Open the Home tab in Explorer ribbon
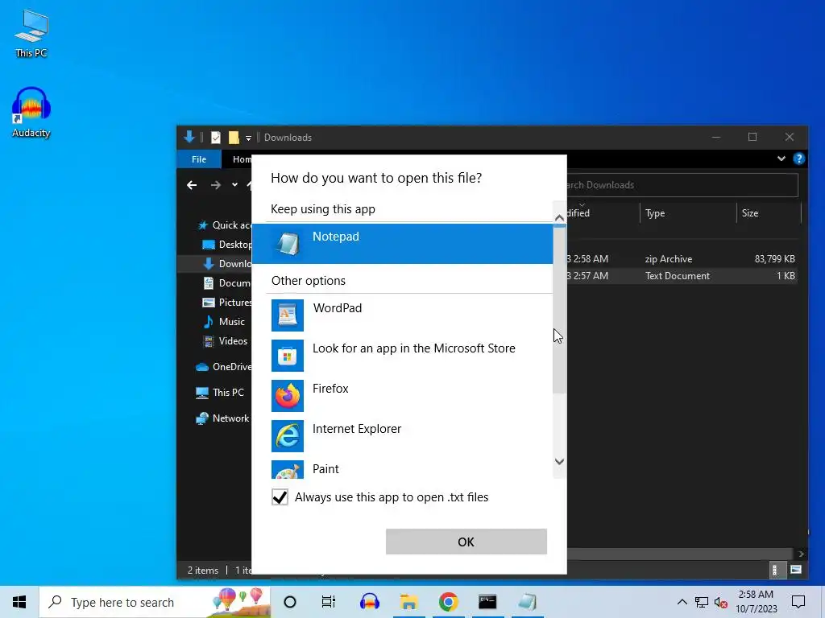This screenshot has height=618, width=825. tap(242, 159)
